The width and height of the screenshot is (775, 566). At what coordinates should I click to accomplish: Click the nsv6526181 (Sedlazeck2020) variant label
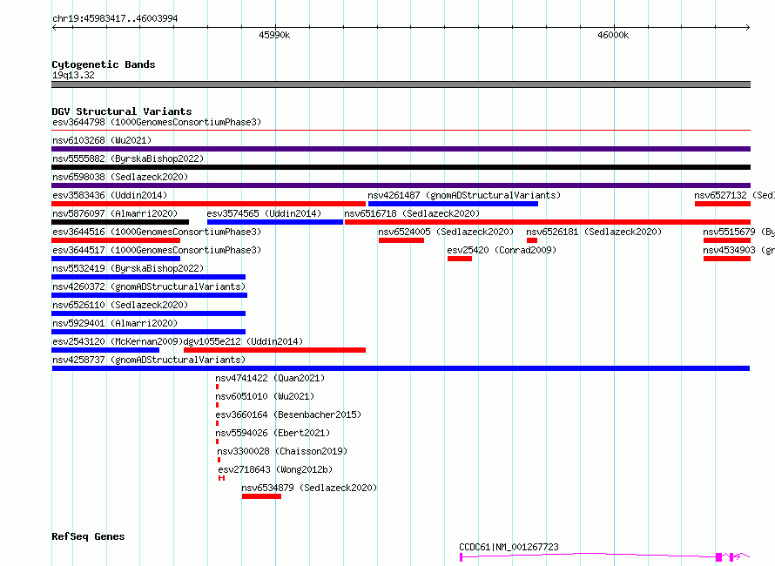pos(594,232)
